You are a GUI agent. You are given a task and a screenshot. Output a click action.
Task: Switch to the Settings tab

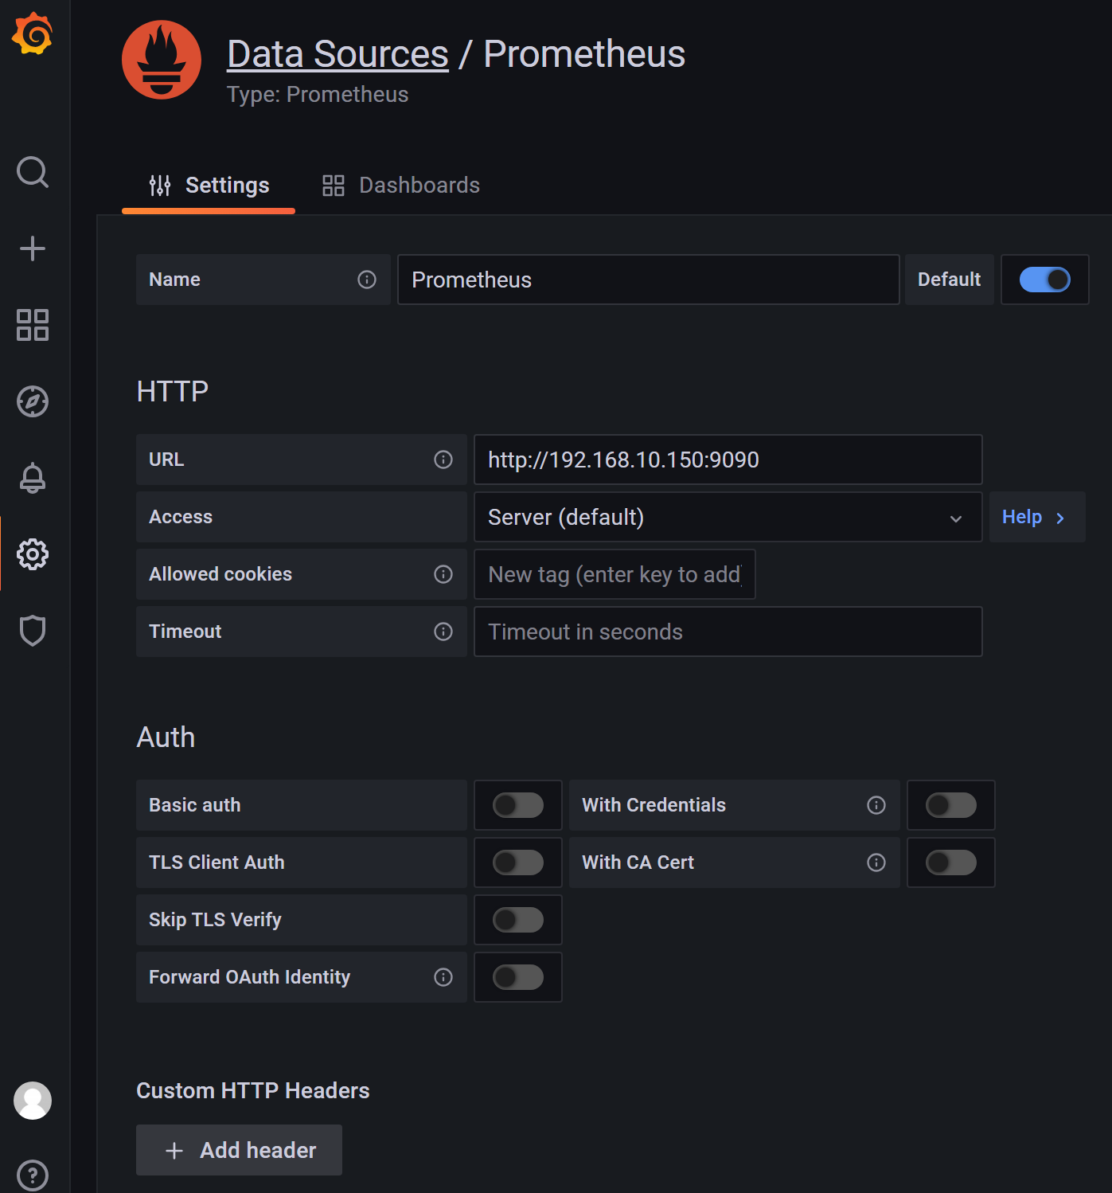click(x=209, y=185)
